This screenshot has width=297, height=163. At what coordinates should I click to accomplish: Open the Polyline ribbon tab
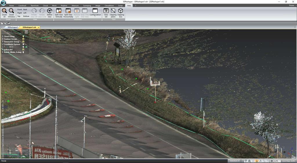click(64, 6)
